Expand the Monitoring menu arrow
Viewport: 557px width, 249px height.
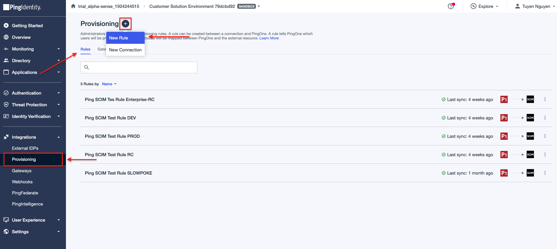[x=59, y=49]
